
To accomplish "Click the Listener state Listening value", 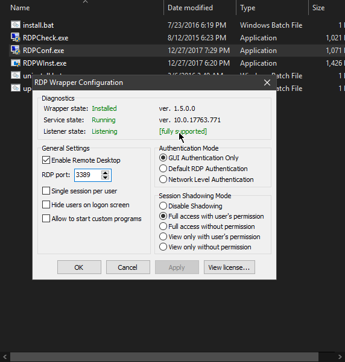I will tap(104, 131).
